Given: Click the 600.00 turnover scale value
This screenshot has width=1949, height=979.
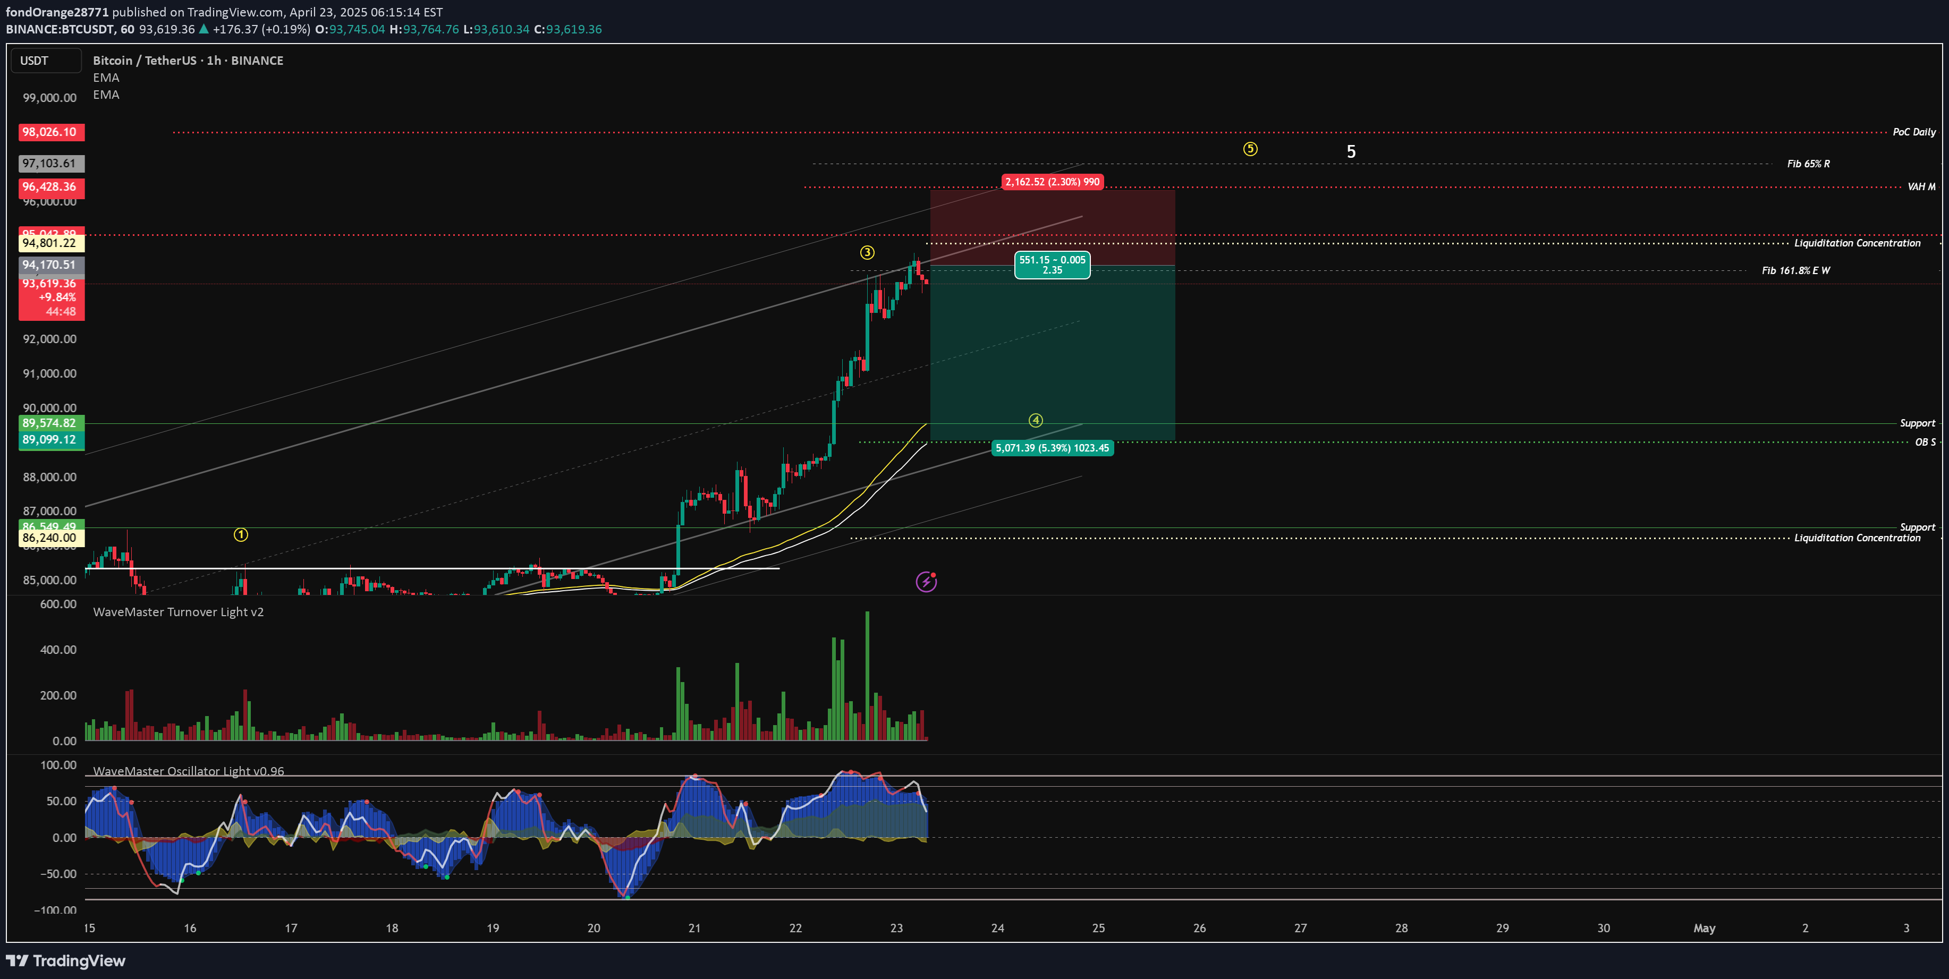Looking at the screenshot, I should 58,605.
